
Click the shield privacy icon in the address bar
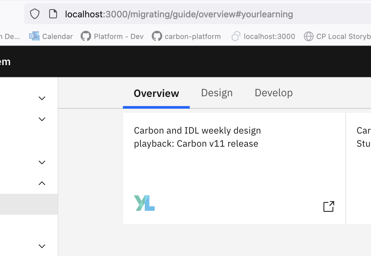34,14
